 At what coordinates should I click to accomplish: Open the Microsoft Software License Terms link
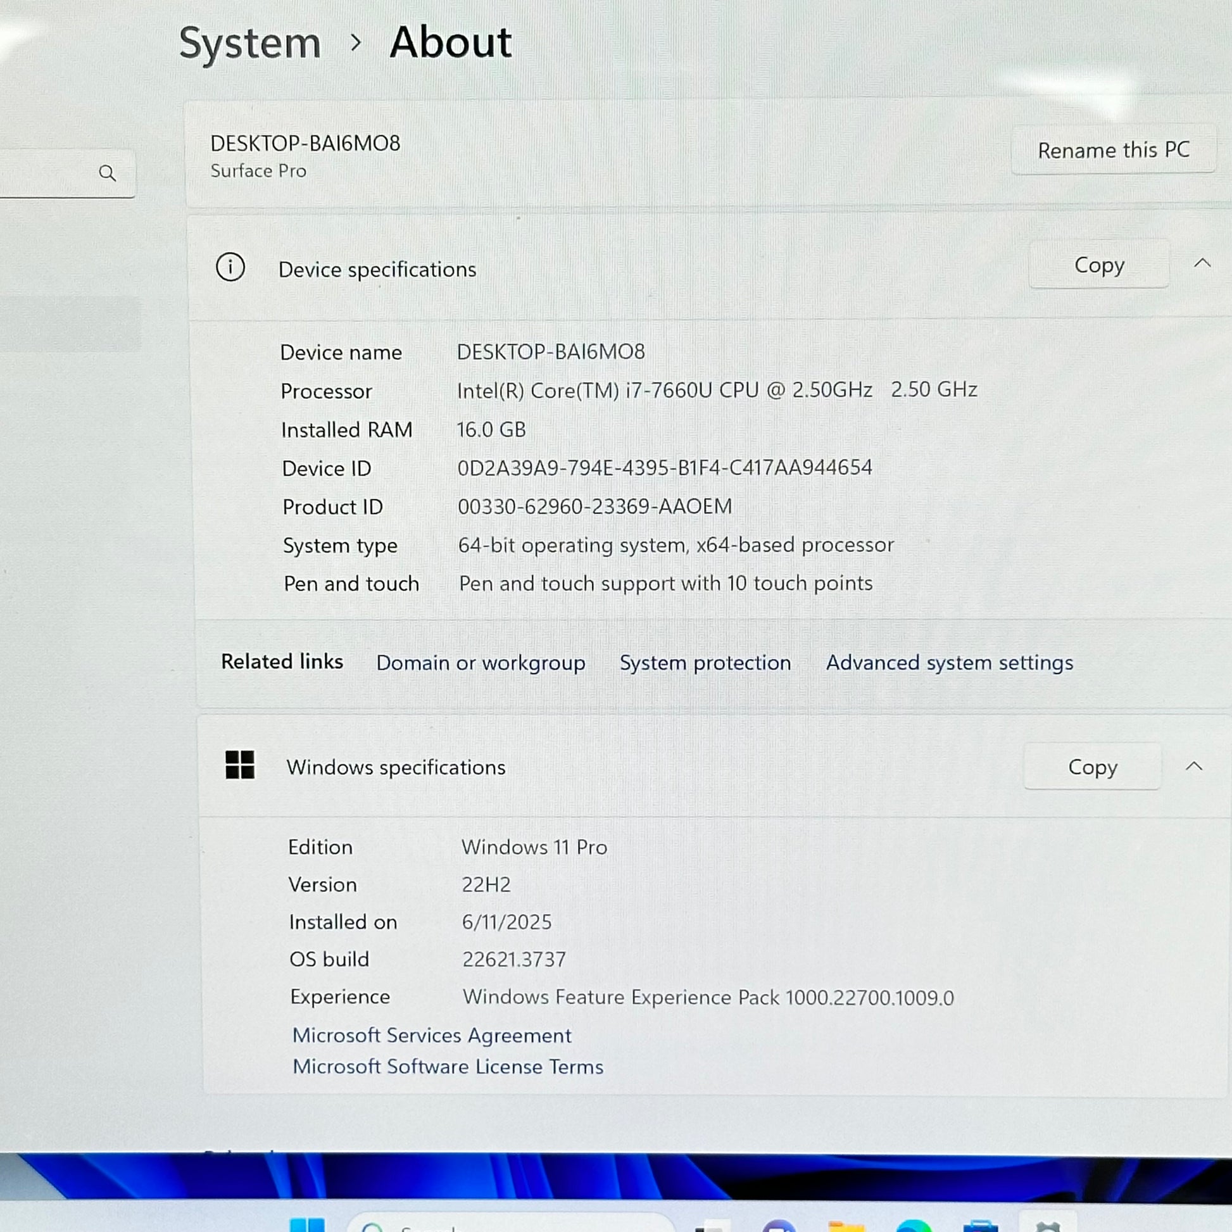(x=448, y=1067)
